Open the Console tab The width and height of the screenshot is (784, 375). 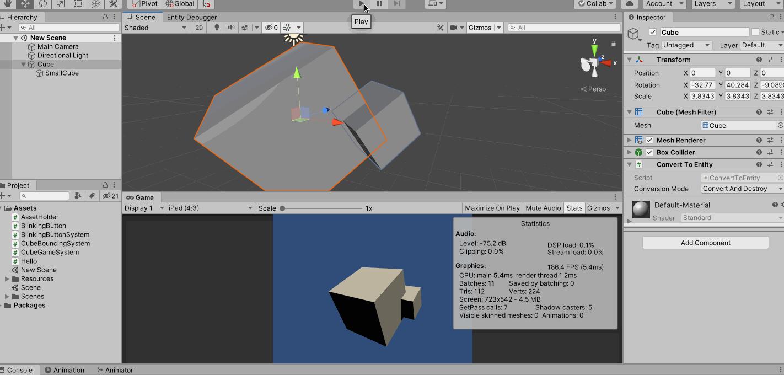pyautogui.click(x=19, y=370)
